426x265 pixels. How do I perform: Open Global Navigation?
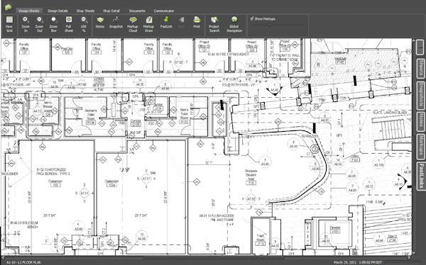point(234,24)
